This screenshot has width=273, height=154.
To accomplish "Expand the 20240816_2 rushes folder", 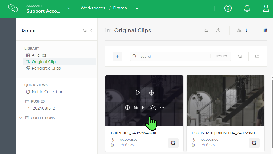I will click(x=28, y=108).
